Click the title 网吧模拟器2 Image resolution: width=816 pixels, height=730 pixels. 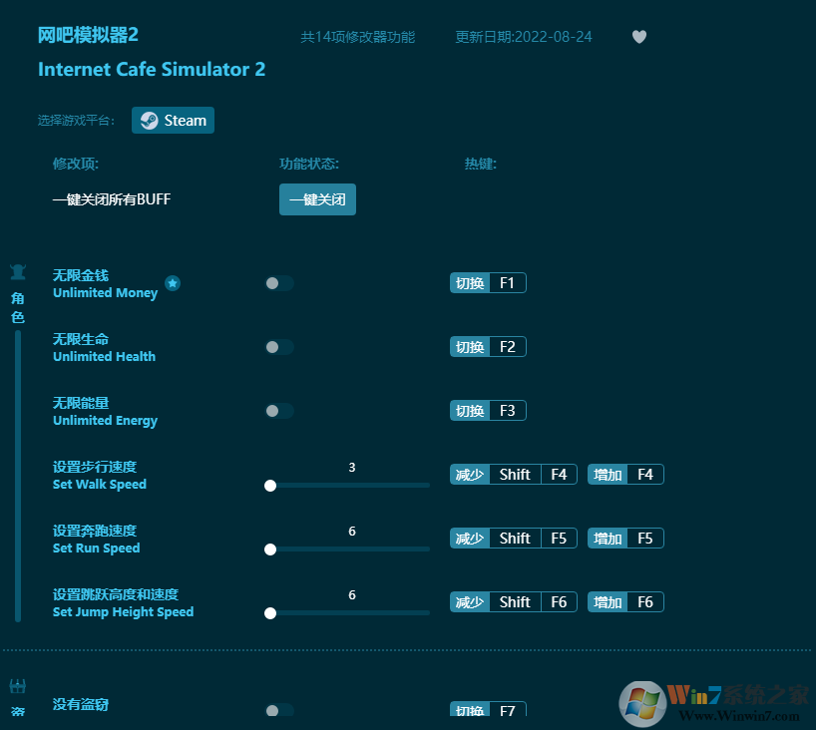(x=88, y=35)
